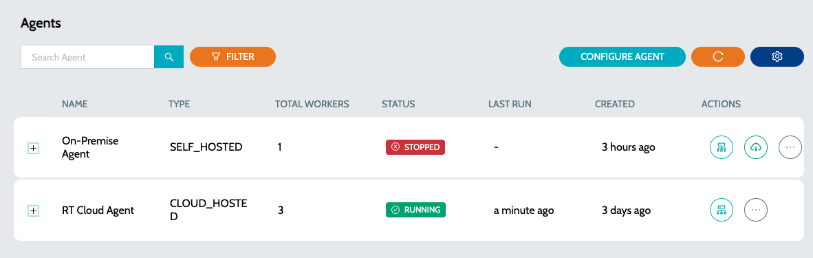This screenshot has width=813, height=258.
Task: Open the FILTER options
Action: coord(232,56)
